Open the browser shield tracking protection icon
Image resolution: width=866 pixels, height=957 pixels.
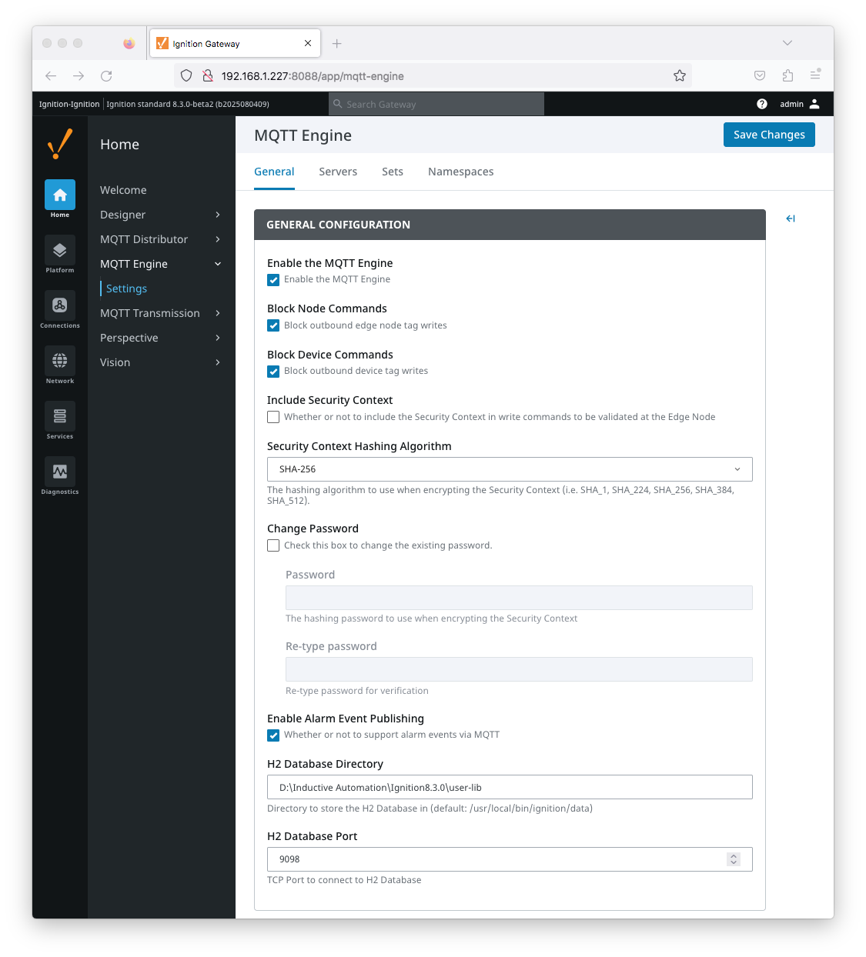[186, 75]
